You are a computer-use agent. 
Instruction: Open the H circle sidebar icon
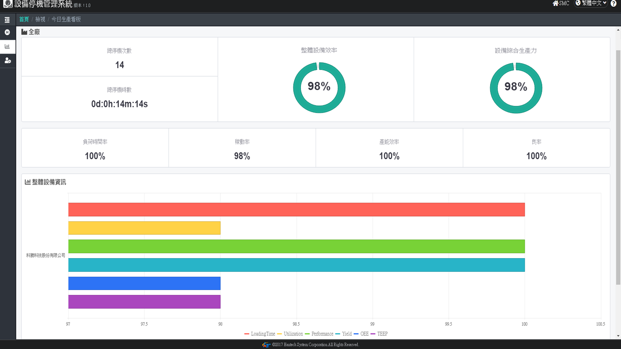coord(7,32)
